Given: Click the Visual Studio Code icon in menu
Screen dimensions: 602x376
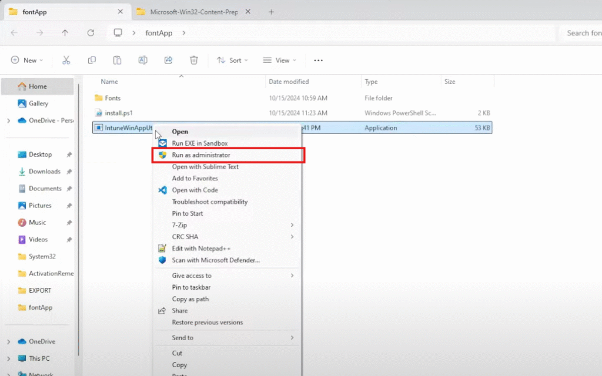Looking at the screenshot, I should point(162,190).
